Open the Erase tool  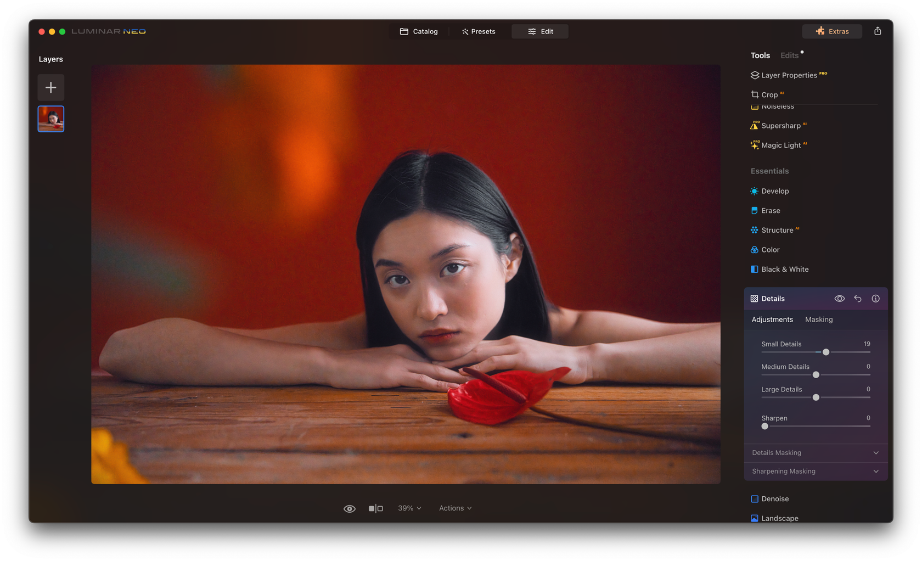pyautogui.click(x=771, y=210)
